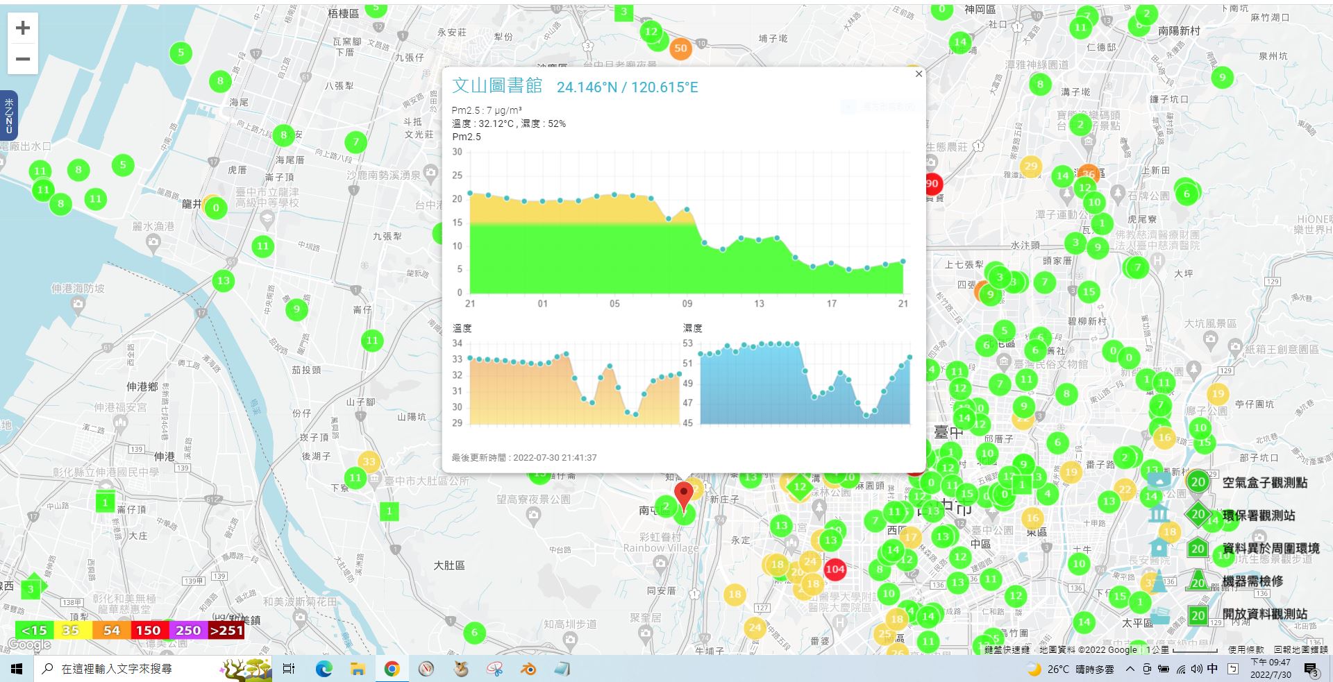Click last update time 2022-07-30 21:41:37
The height and width of the screenshot is (682, 1333).
click(524, 458)
